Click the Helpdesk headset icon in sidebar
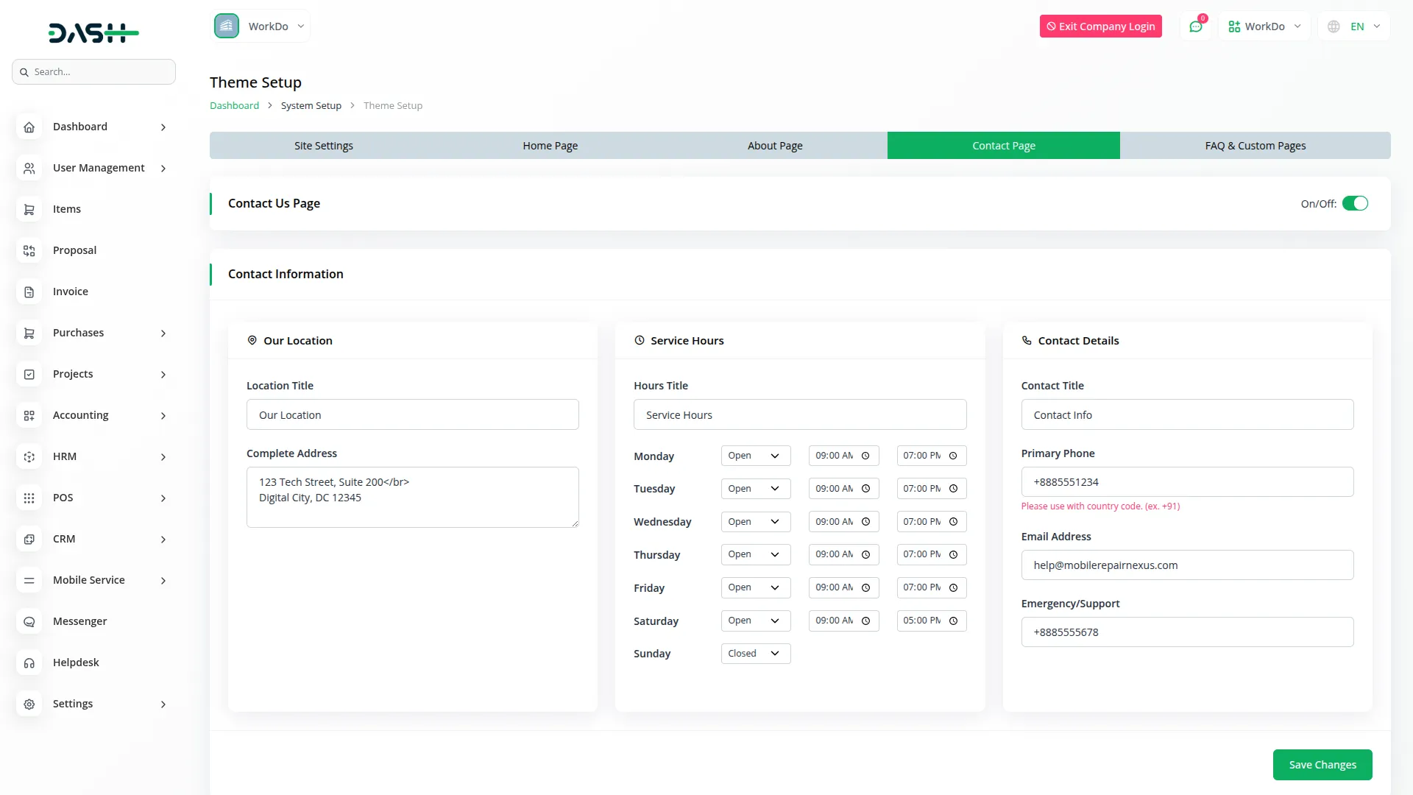Screen dimensions: 1413x795 29,663
